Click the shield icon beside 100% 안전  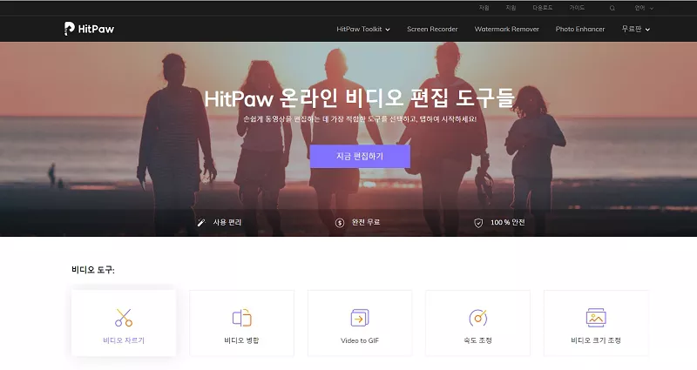pyautogui.click(x=477, y=223)
